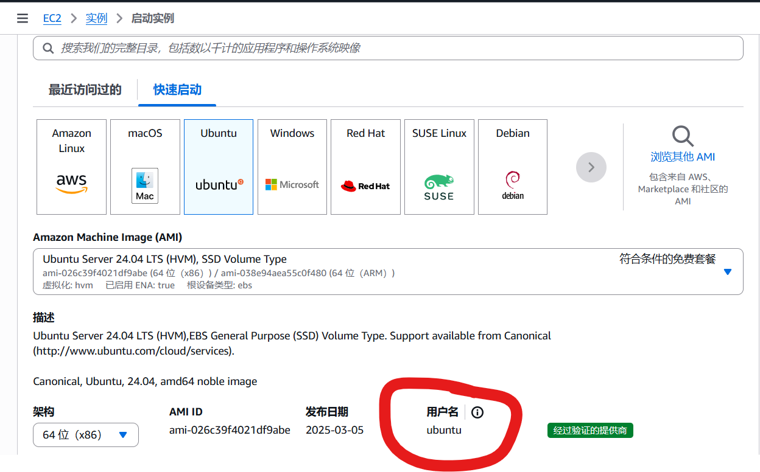This screenshot has width=760, height=472.
Task: Select the Amazon Linux AMI tile
Action: coord(71,167)
